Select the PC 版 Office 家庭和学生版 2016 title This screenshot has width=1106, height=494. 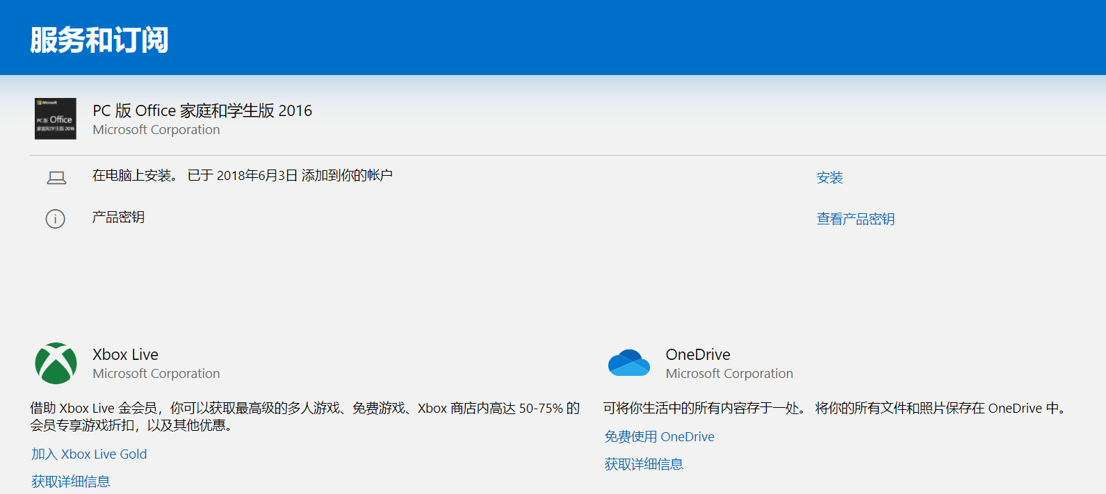click(202, 110)
